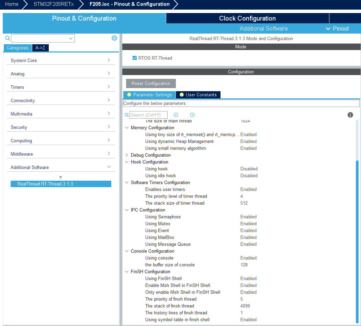Collapse Software Timers Configuration group
Screen dimensions: 361x326
127,183
